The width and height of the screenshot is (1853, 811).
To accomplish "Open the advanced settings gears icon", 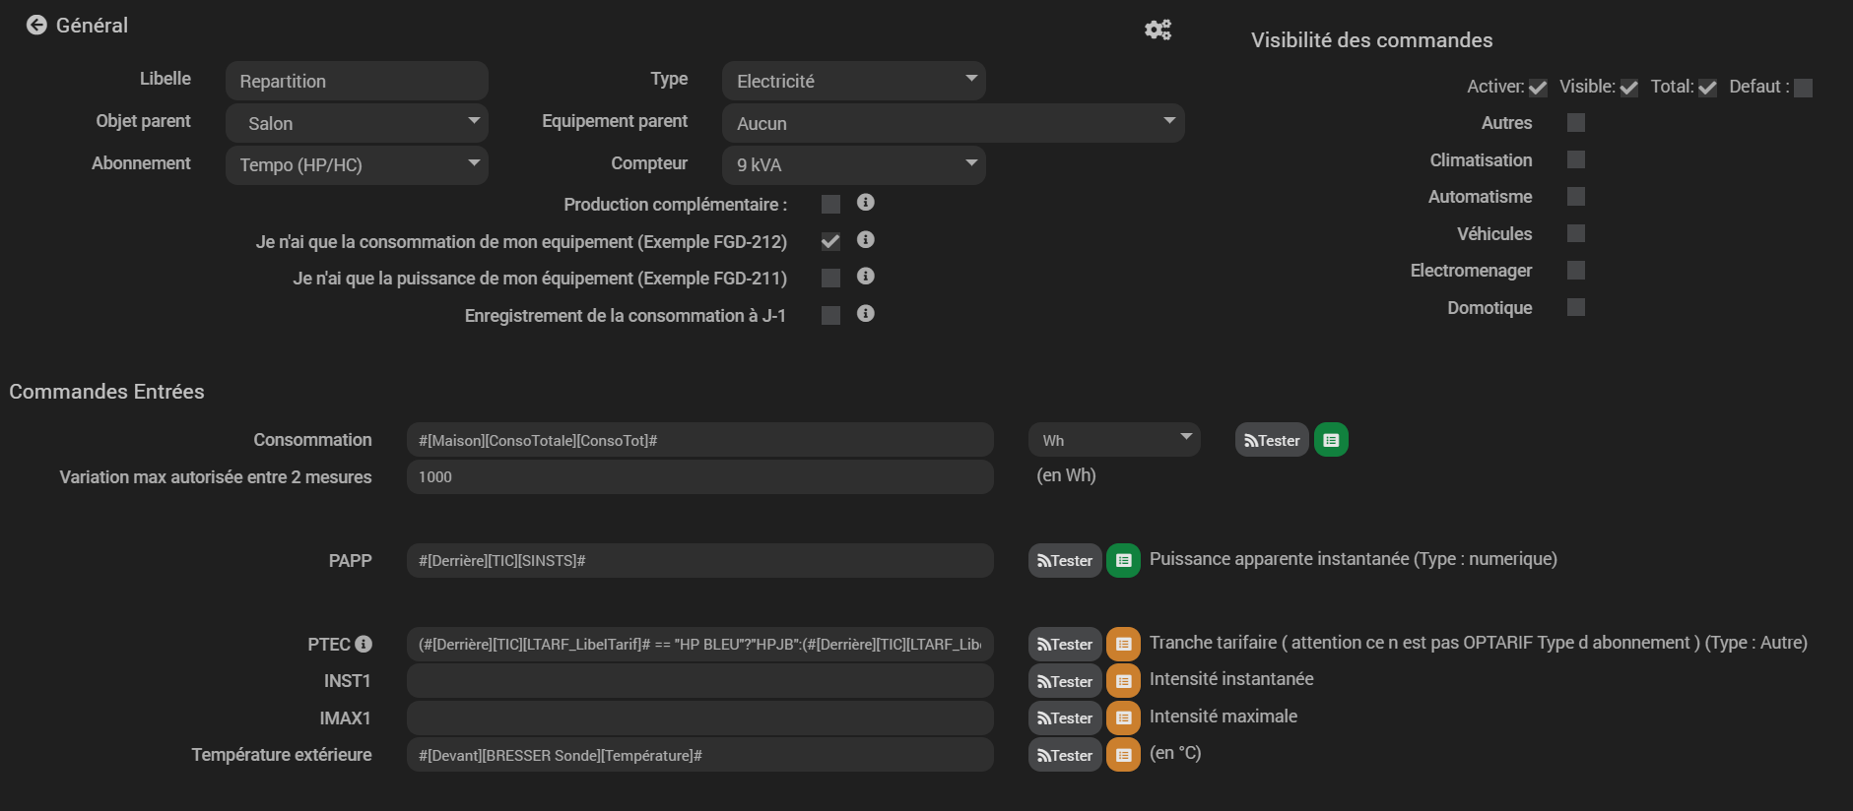I will pyautogui.click(x=1158, y=30).
